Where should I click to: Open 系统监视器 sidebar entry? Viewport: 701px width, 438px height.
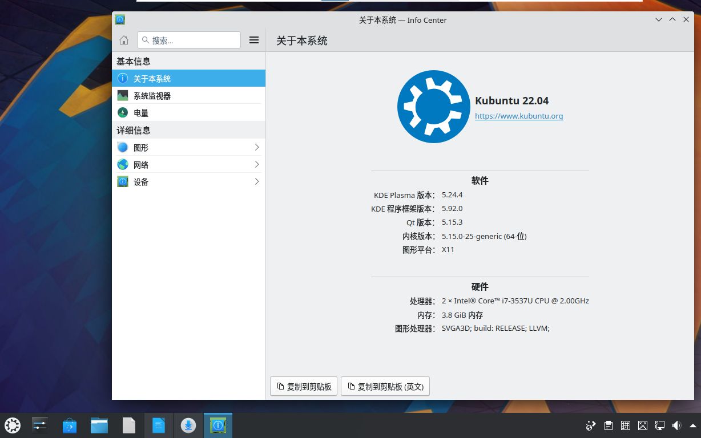[x=189, y=95]
